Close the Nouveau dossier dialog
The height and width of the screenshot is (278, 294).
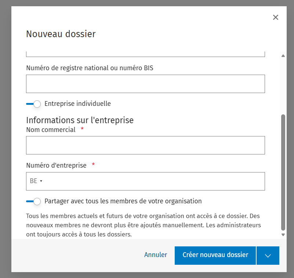pyautogui.click(x=275, y=17)
